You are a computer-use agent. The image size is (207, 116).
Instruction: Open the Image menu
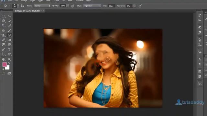click(24, 1)
